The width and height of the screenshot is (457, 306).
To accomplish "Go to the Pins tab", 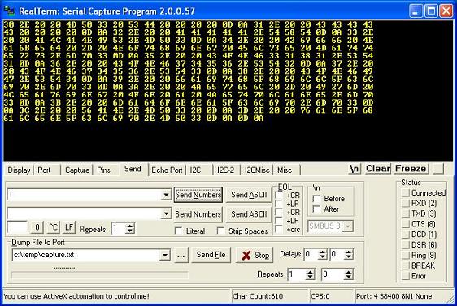I will click(104, 170).
